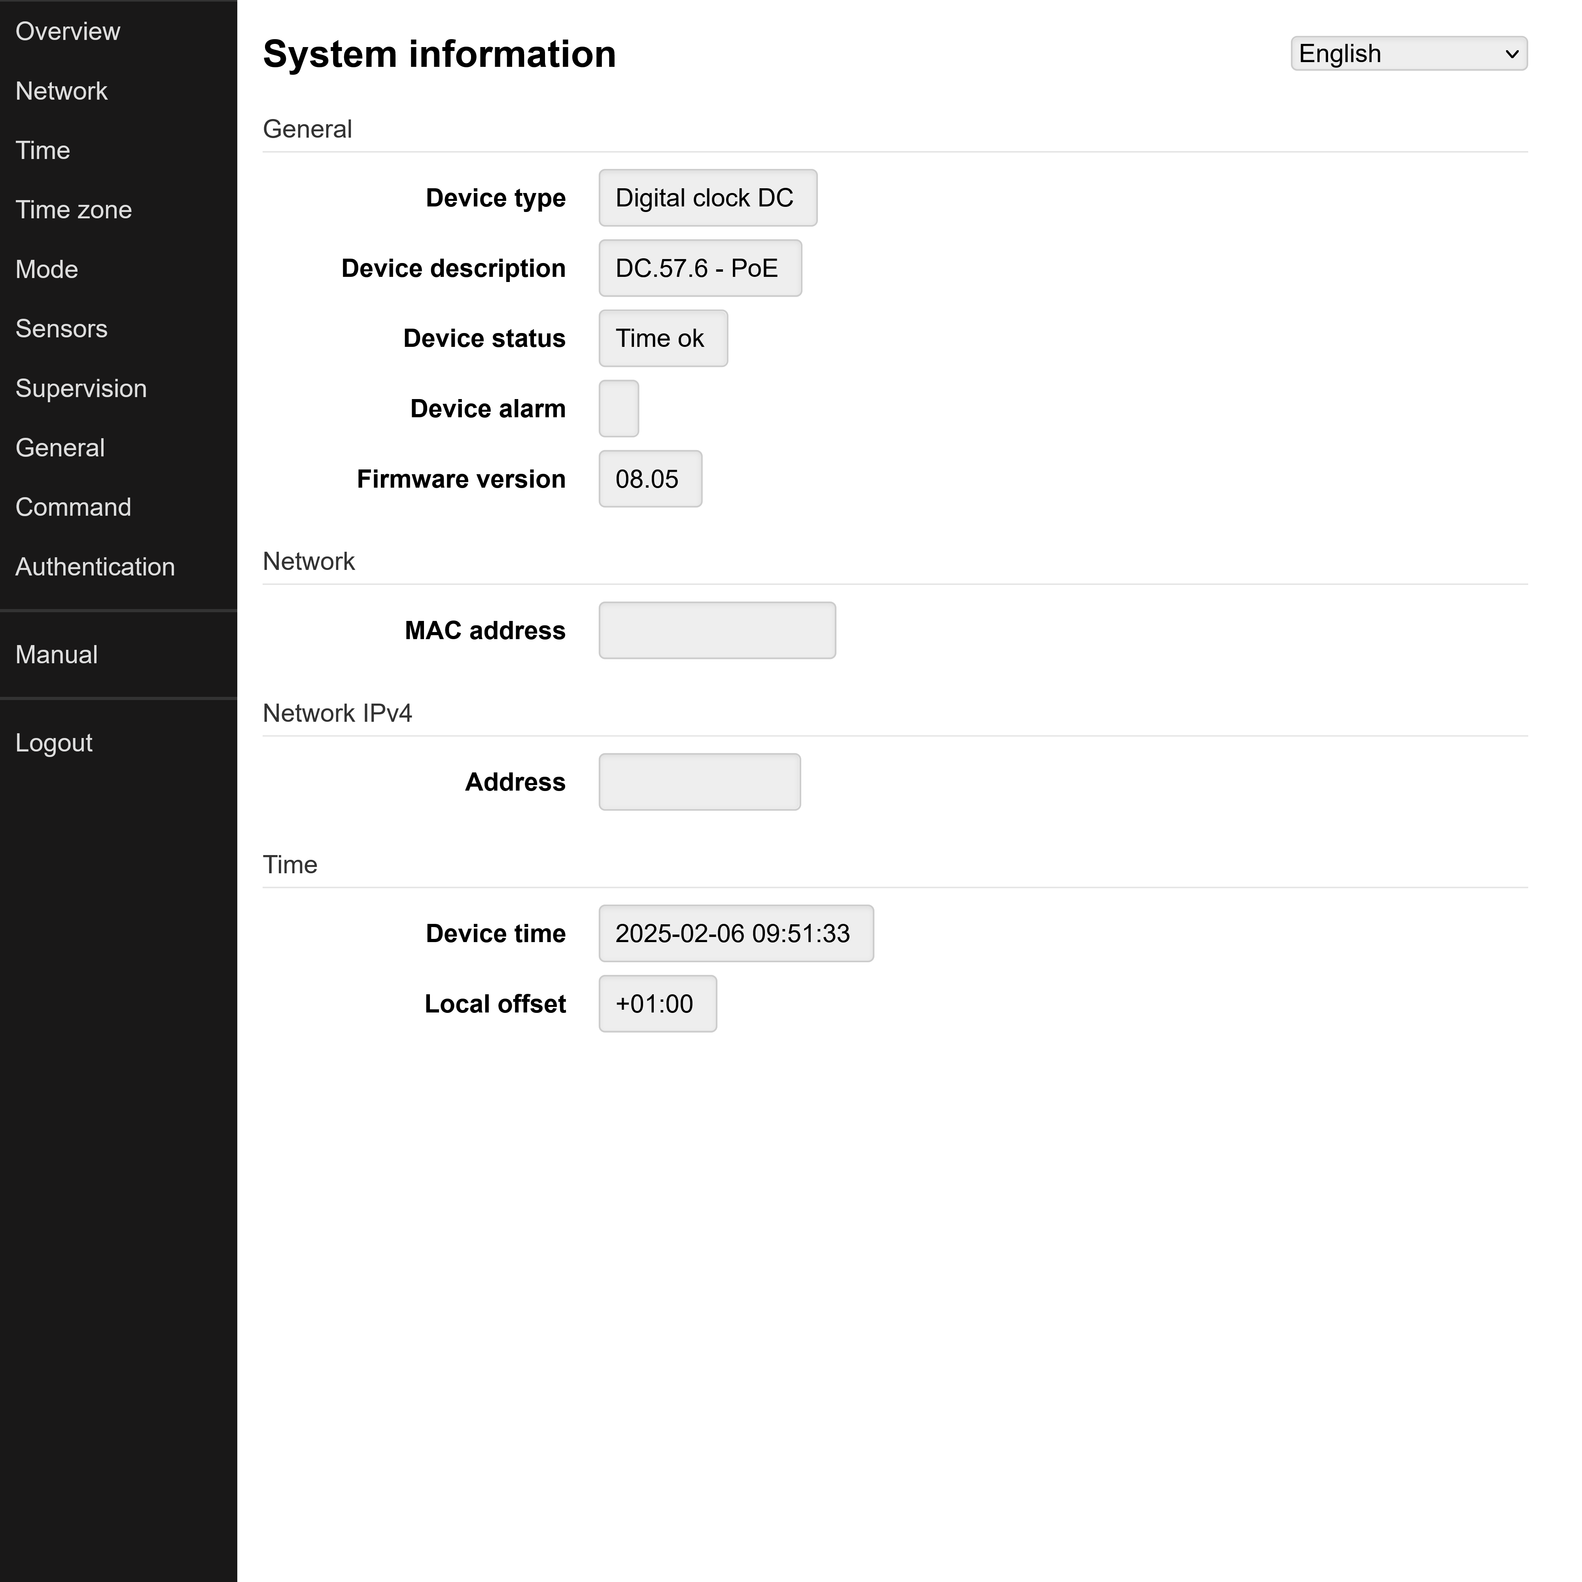Click the Device status Time ok field
The image size is (1582, 1582).
point(662,338)
